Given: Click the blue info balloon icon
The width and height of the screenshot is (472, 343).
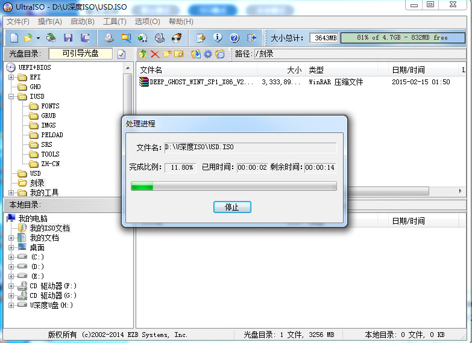Looking at the screenshot, I should click(x=218, y=38).
